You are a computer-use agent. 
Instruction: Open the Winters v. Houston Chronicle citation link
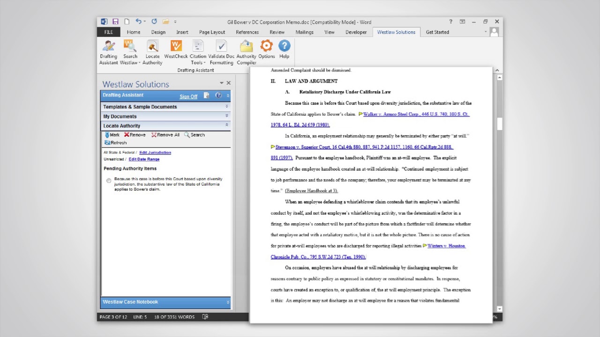click(x=446, y=246)
